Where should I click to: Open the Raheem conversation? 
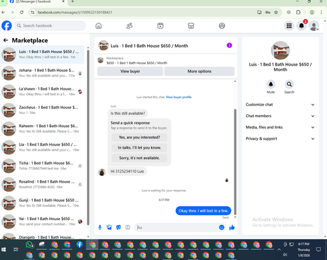pos(42,129)
